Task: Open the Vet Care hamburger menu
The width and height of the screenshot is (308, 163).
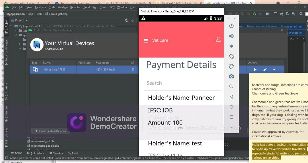Action: coord(146,41)
